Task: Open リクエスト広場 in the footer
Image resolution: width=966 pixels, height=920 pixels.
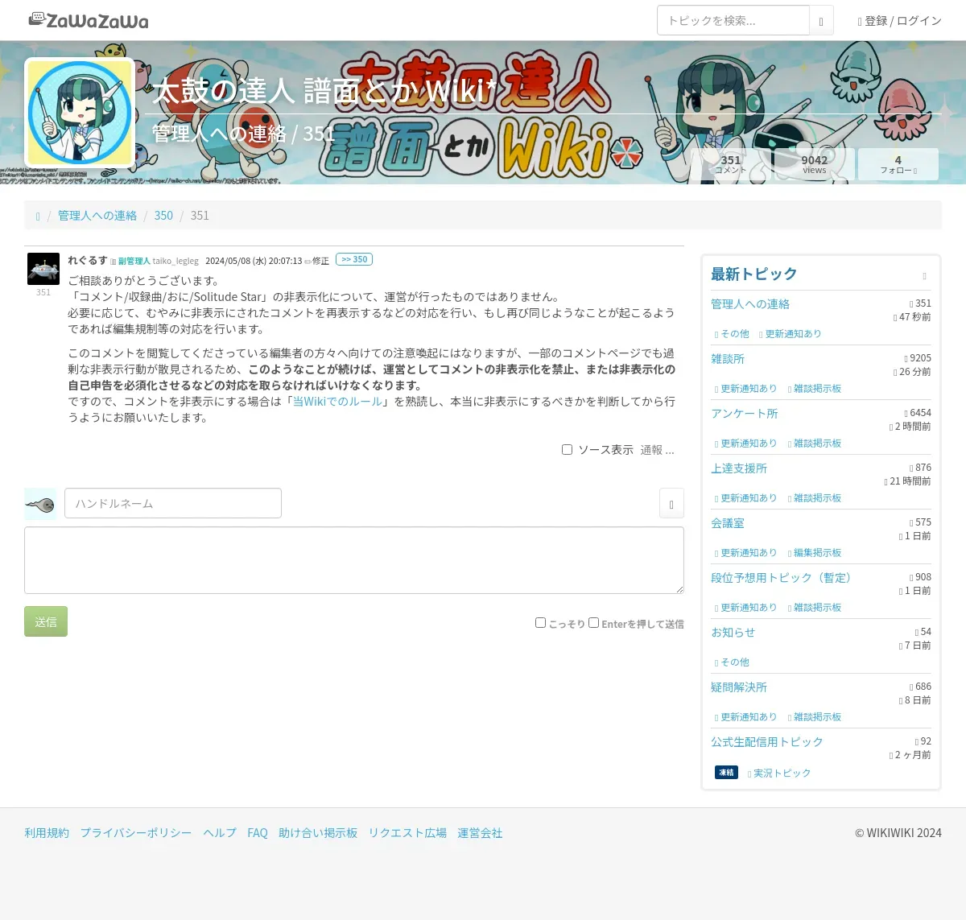Action: pyautogui.click(x=407, y=833)
